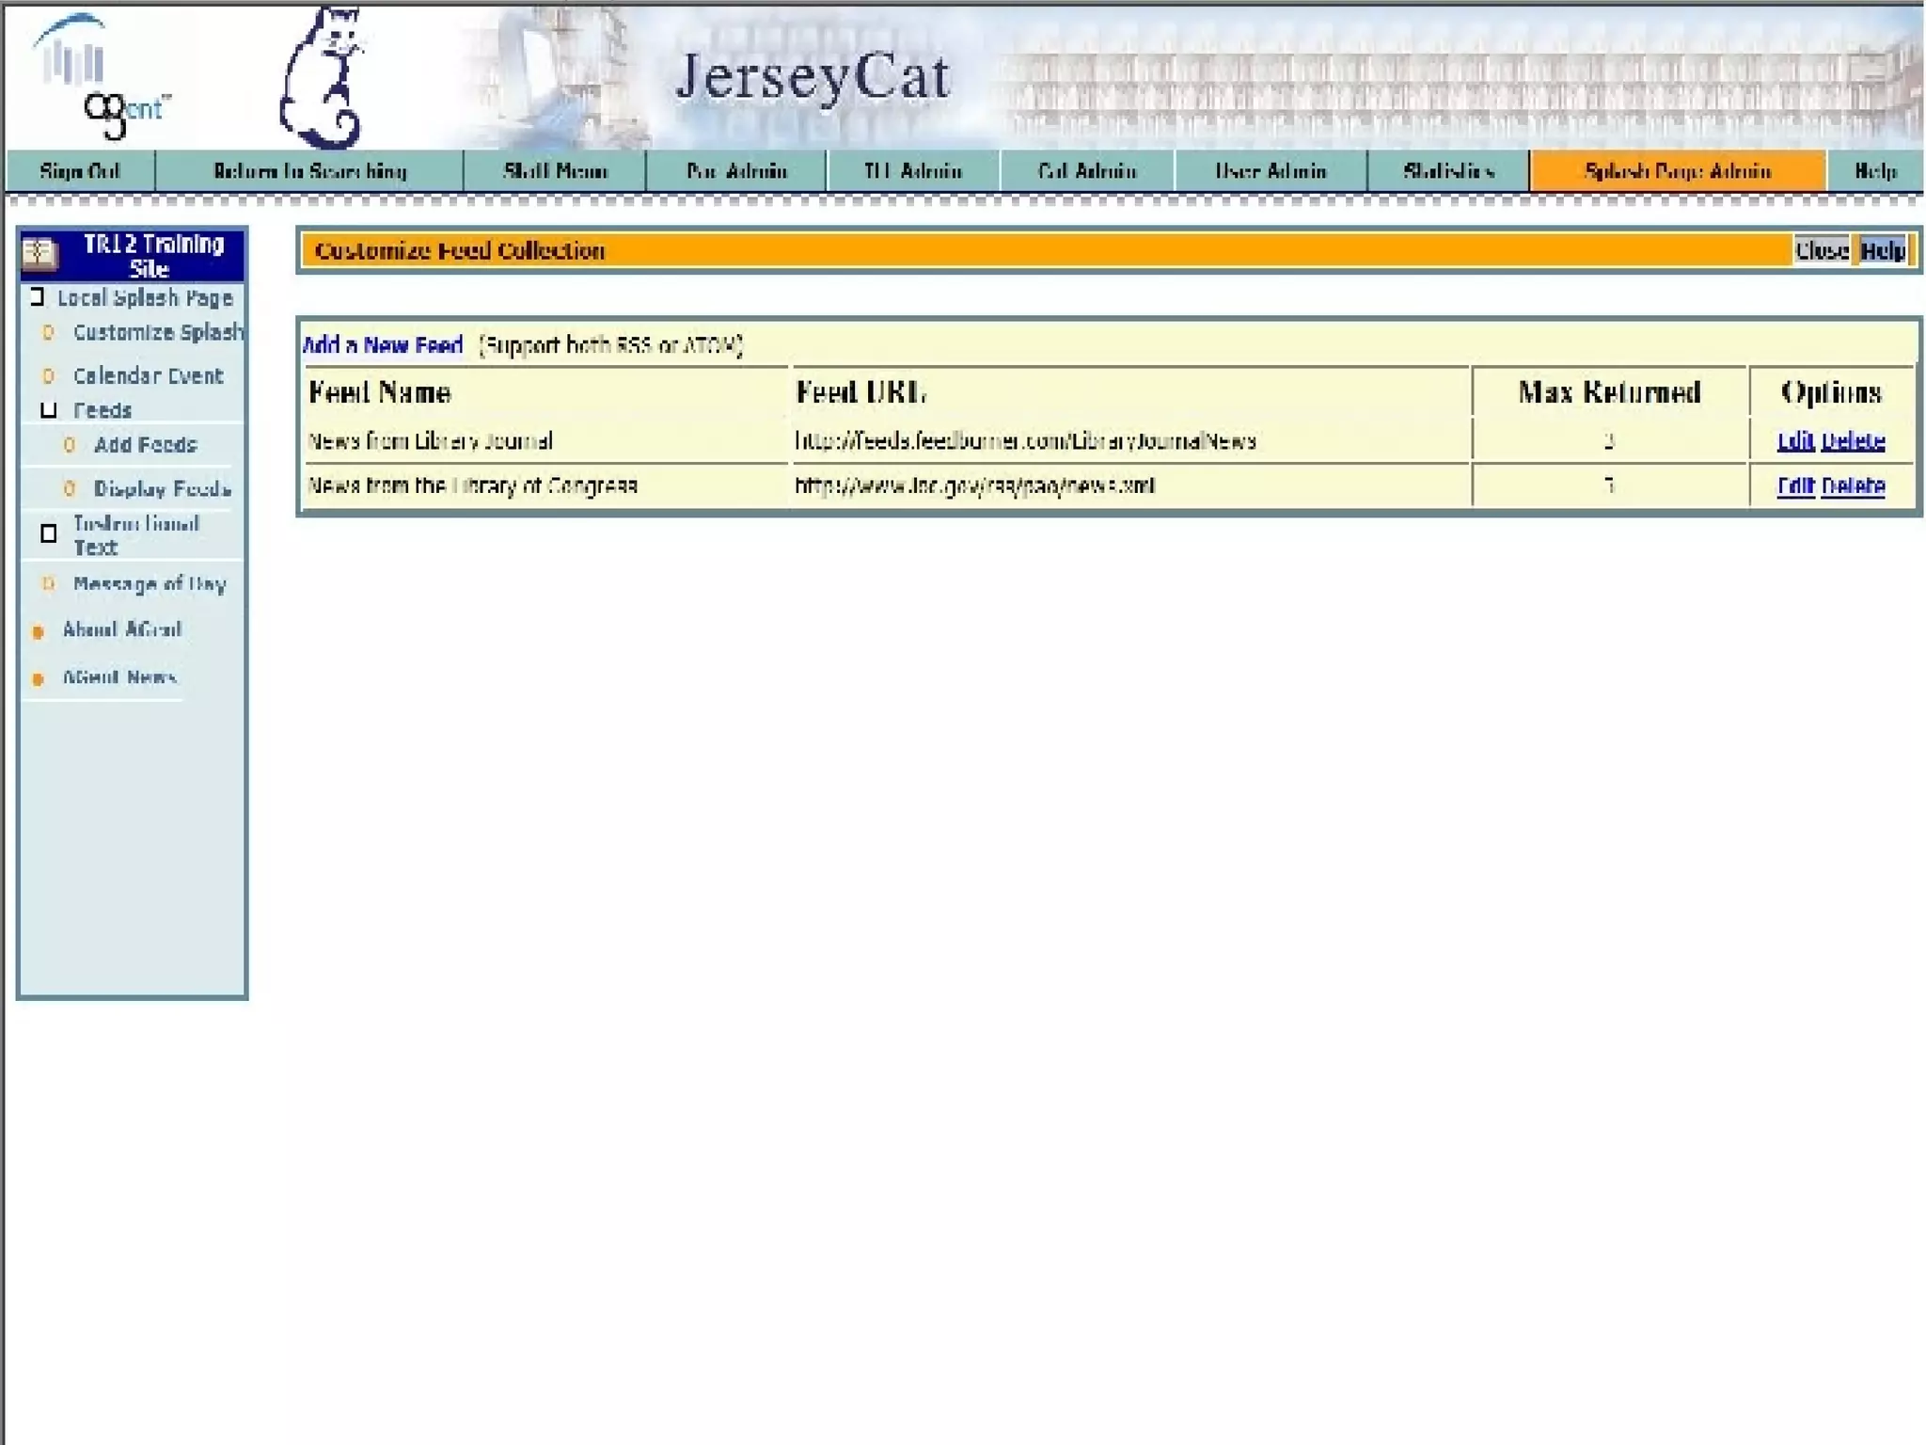Click the Add a New Feed link

click(383, 345)
